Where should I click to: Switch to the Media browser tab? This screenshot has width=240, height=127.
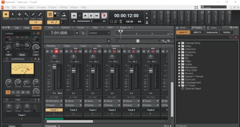pyautogui.click(x=182, y=28)
